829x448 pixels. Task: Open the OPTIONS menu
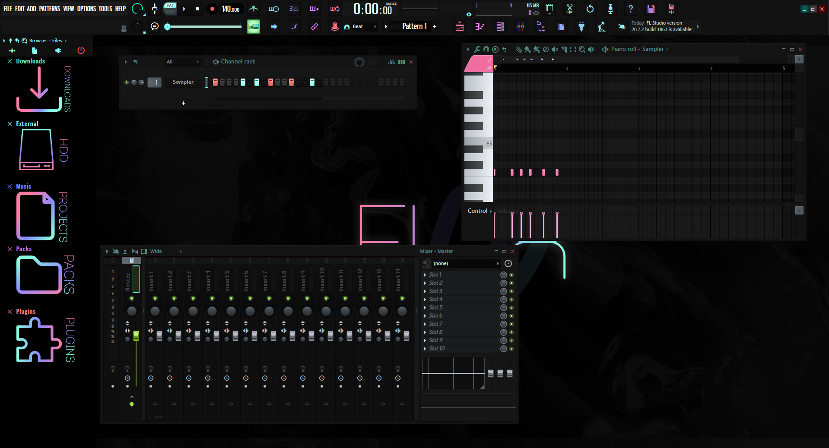point(86,9)
